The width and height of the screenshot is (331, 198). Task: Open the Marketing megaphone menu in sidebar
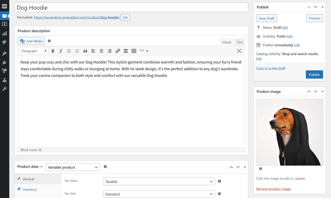click(5, 42)
